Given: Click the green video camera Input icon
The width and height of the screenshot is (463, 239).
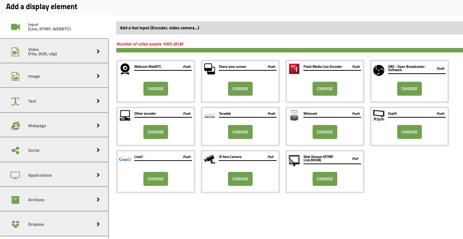Looking at the screenshot, I should coord(15,27).
